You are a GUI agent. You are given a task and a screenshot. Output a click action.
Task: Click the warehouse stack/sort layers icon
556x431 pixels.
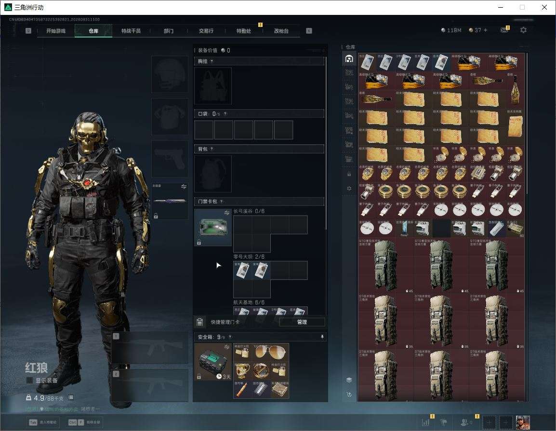coord(349,380)
